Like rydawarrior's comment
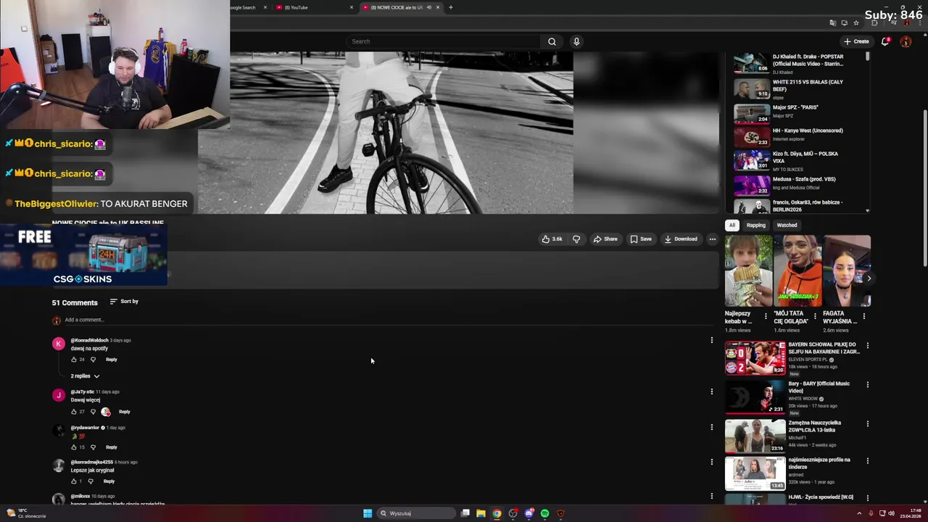Screen dimensions: 928x522 click(74, 447)
